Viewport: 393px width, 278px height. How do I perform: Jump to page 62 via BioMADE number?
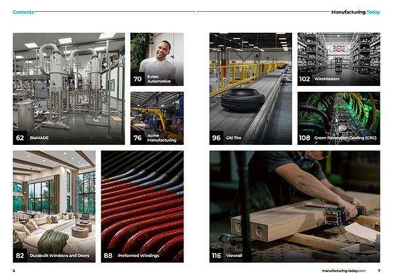tap(20, 138)
